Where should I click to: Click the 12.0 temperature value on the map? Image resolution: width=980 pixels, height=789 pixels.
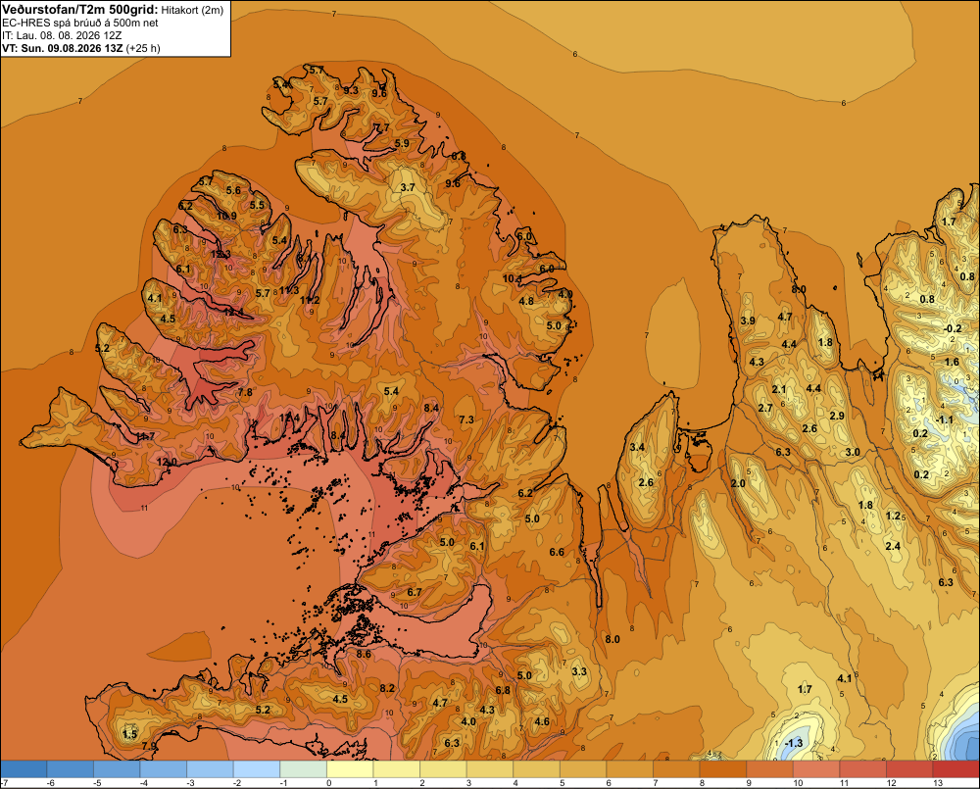point(167,463)
